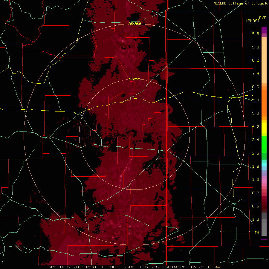
Task: Click the 4.2 legend scale value
Action: pos(256,127)
